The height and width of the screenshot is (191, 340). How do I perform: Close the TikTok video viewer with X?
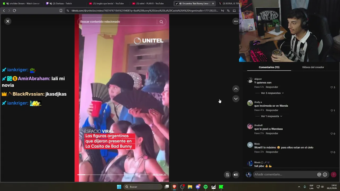coord(8,21)
